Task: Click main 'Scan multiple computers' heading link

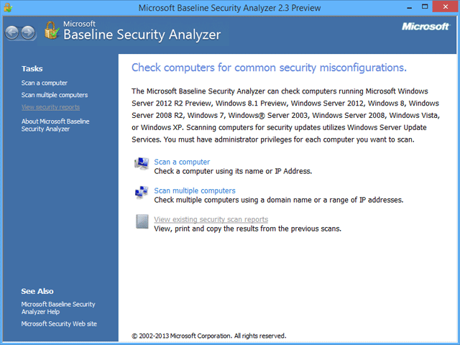Action: pos(195,190)
